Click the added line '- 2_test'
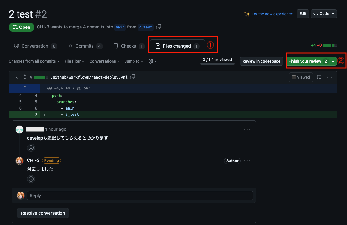Image resolution: width=347 pixels, height=225 pixels. pyautogui.click(x=70, y=115)
